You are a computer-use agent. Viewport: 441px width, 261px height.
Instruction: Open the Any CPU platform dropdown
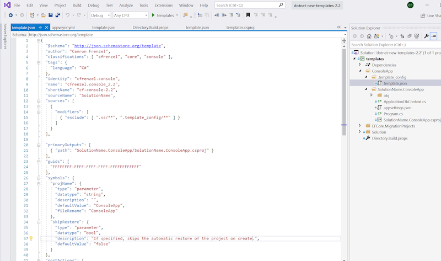130,15
